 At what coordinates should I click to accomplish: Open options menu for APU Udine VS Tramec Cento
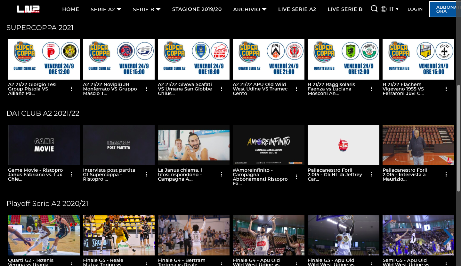296,89
